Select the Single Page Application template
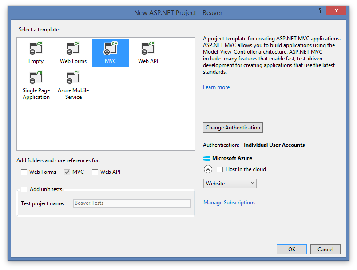 coord(36,86)
